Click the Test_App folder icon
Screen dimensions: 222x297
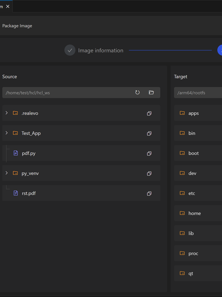[x=15, y=133]
